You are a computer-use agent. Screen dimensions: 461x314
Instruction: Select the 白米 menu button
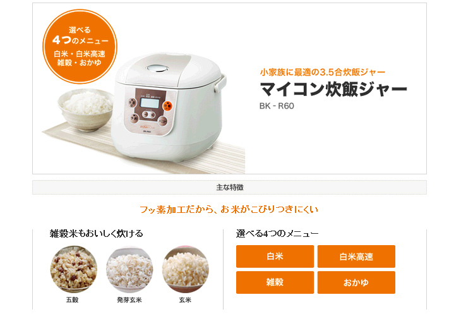pyautogui.click(x=275, y=257)
